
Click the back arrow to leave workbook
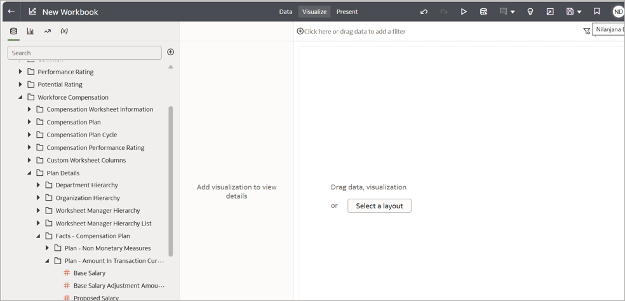pos(11,11)
